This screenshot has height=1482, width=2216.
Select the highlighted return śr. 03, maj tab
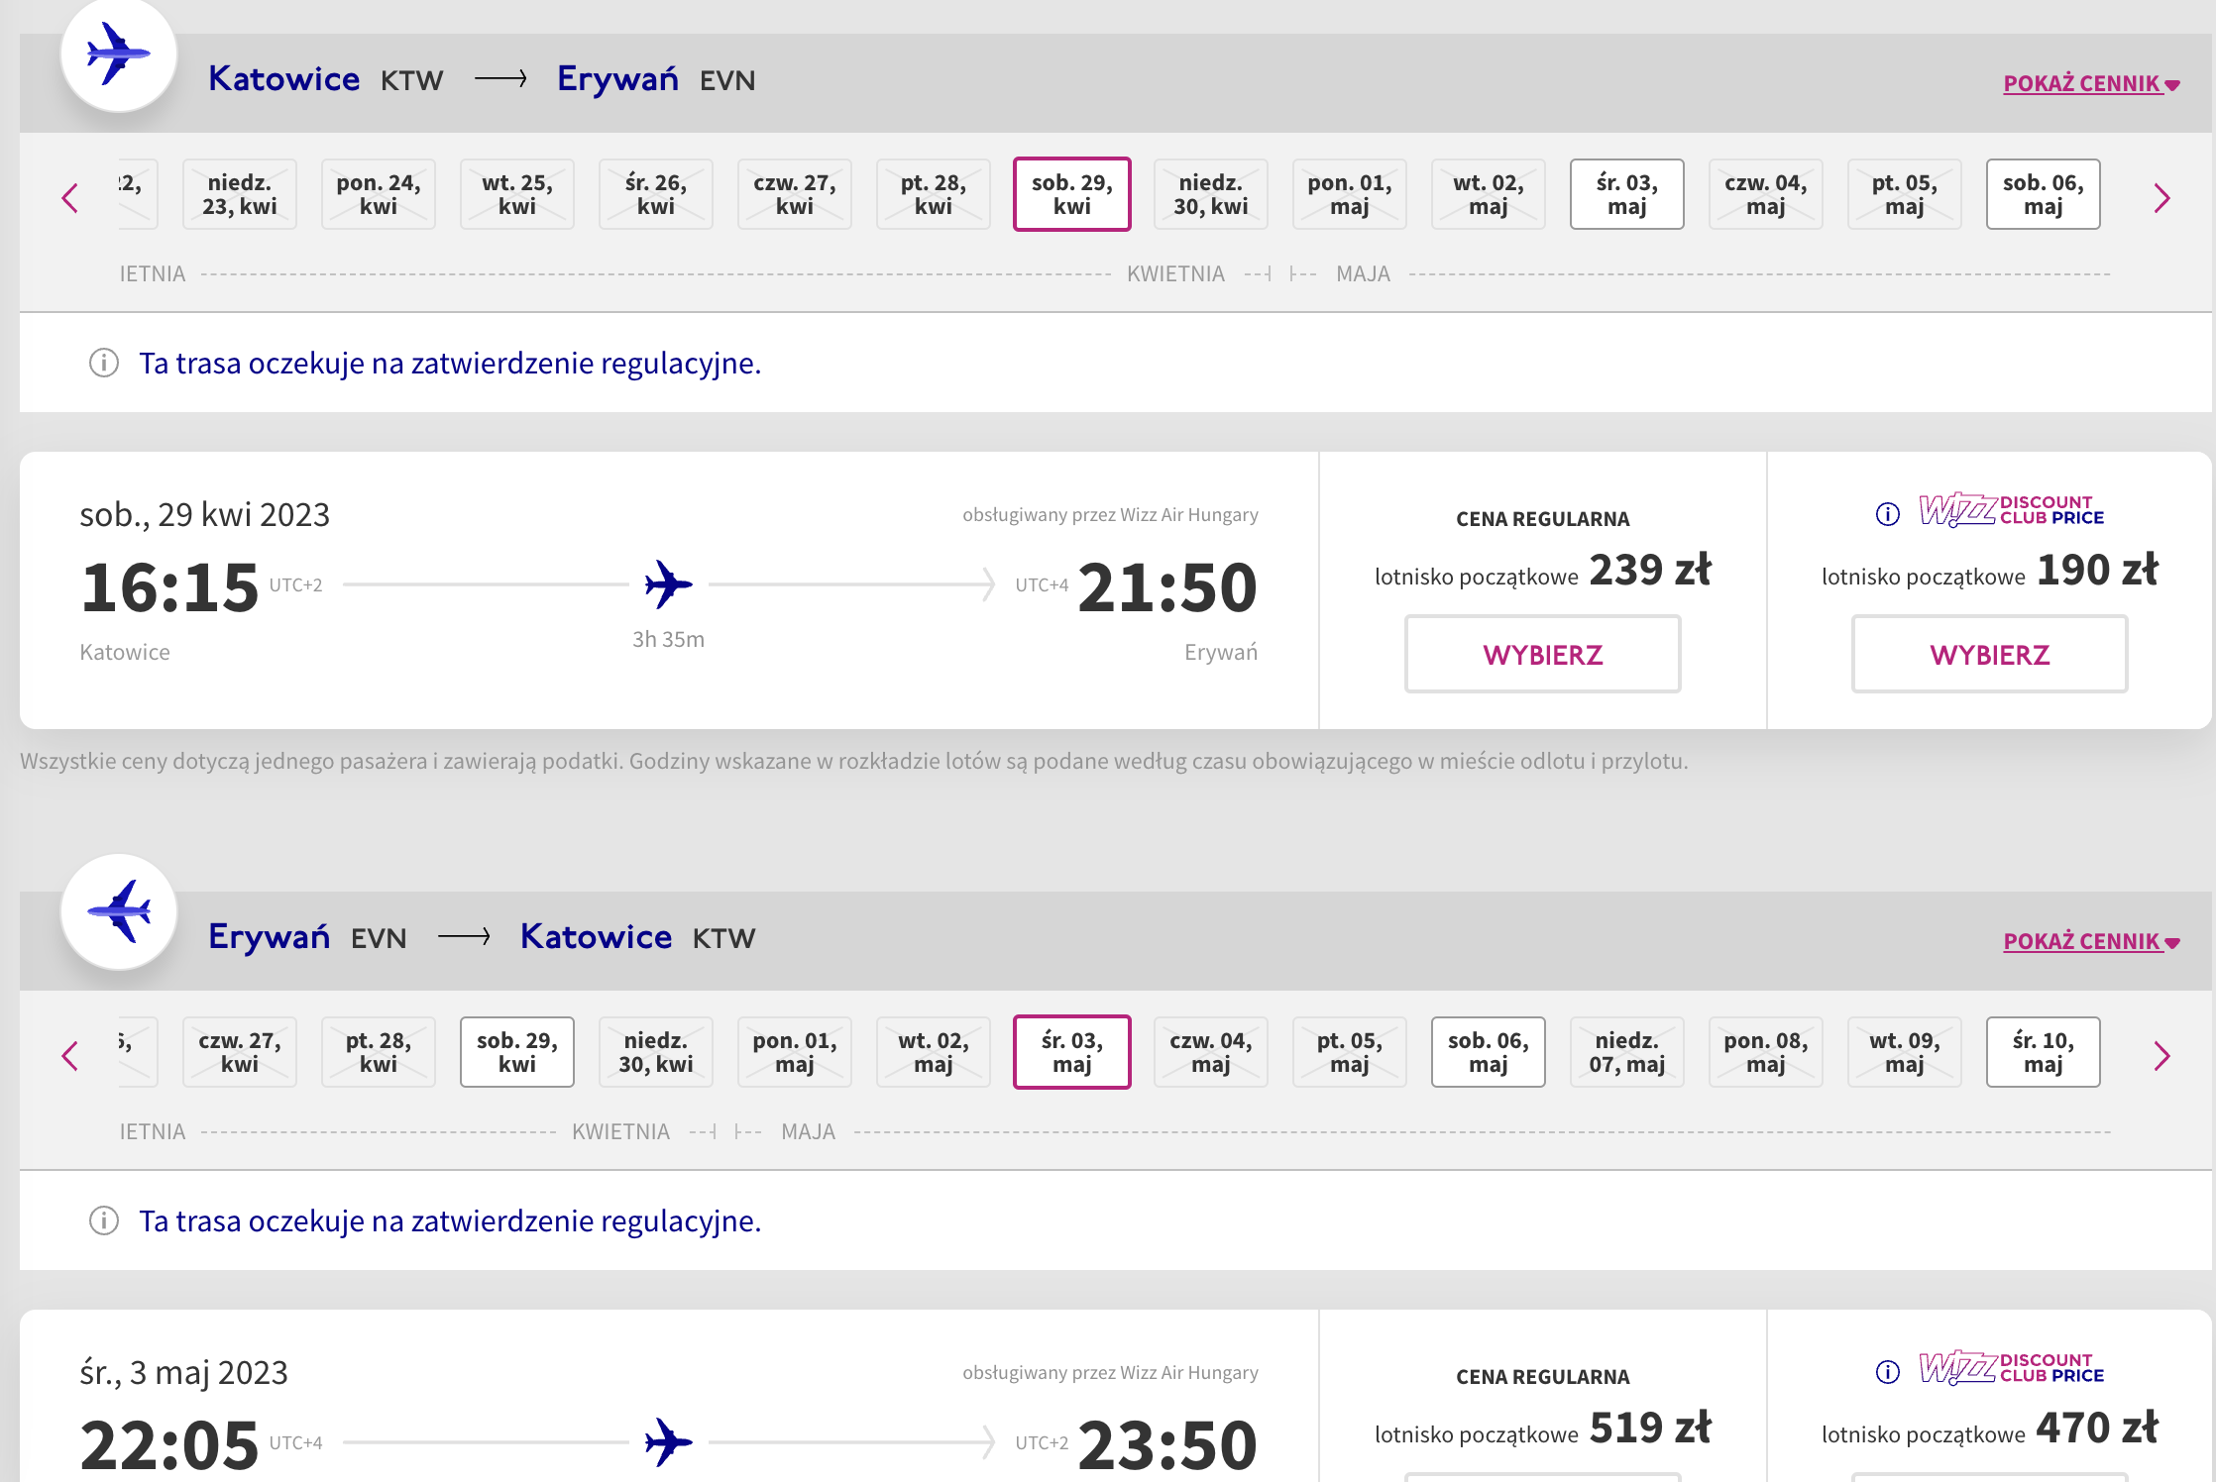coord(1072,1052)
